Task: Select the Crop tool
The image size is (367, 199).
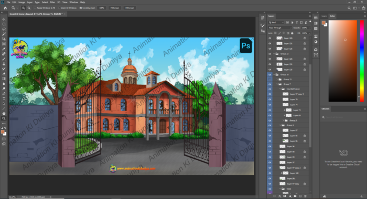Action: click(x=4, y=39)
